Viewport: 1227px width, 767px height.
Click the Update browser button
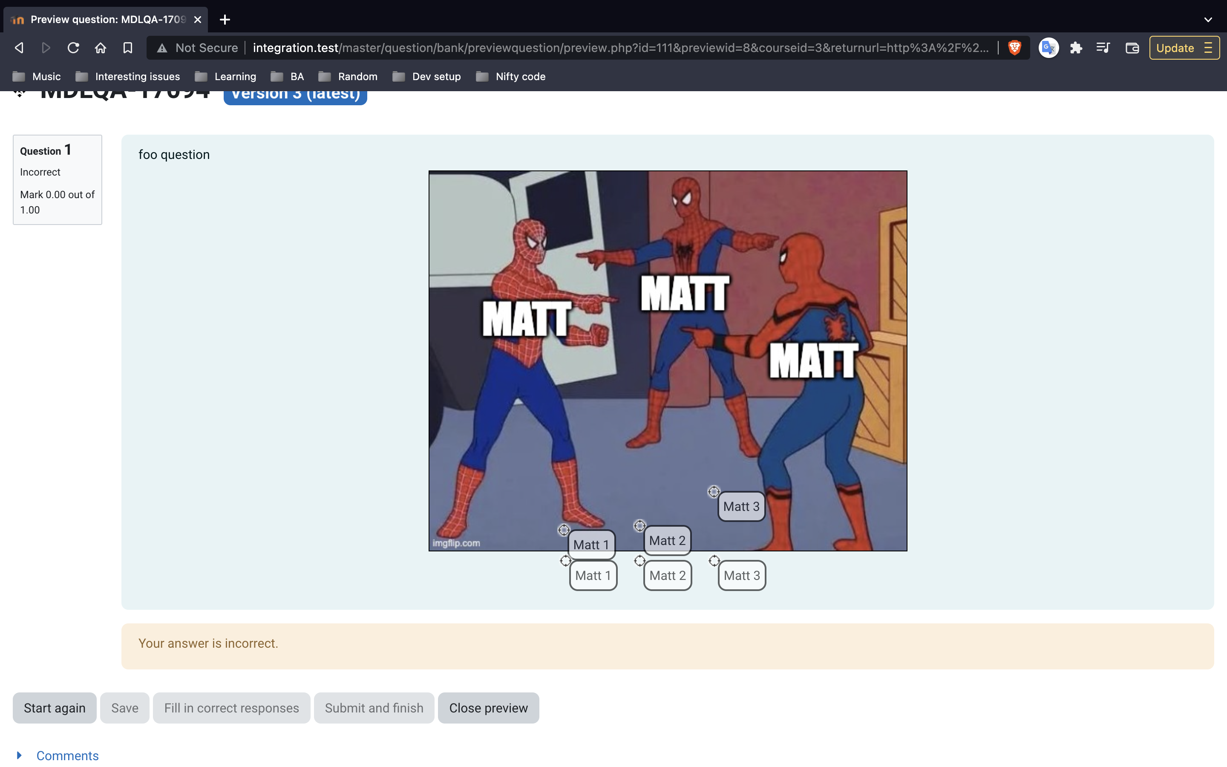click(1184, 48)
